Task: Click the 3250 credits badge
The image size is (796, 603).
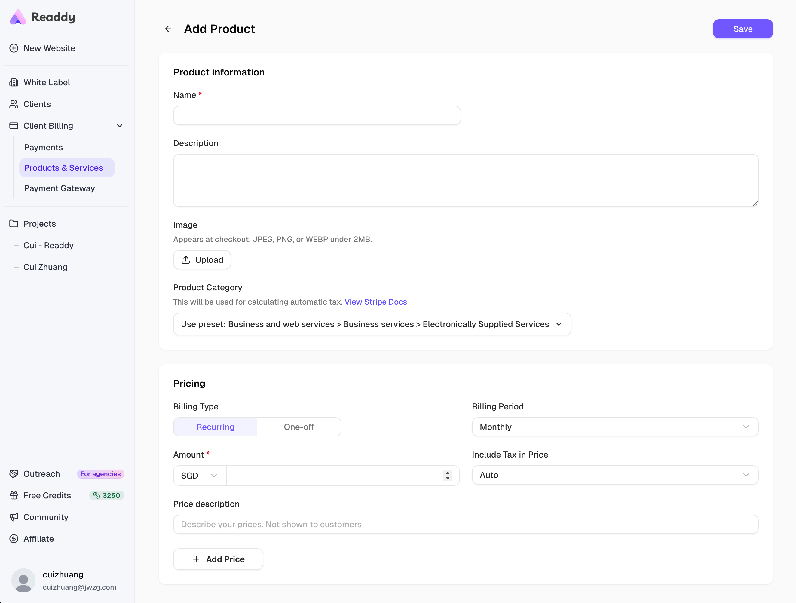Action: (x=106, y=495)
